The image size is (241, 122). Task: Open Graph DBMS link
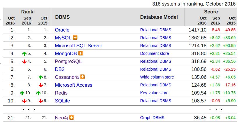click(152, 118)
